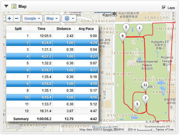179x135 pixels.
Task: Select split 3 time 1:31.3
Action: pos(46,50)
